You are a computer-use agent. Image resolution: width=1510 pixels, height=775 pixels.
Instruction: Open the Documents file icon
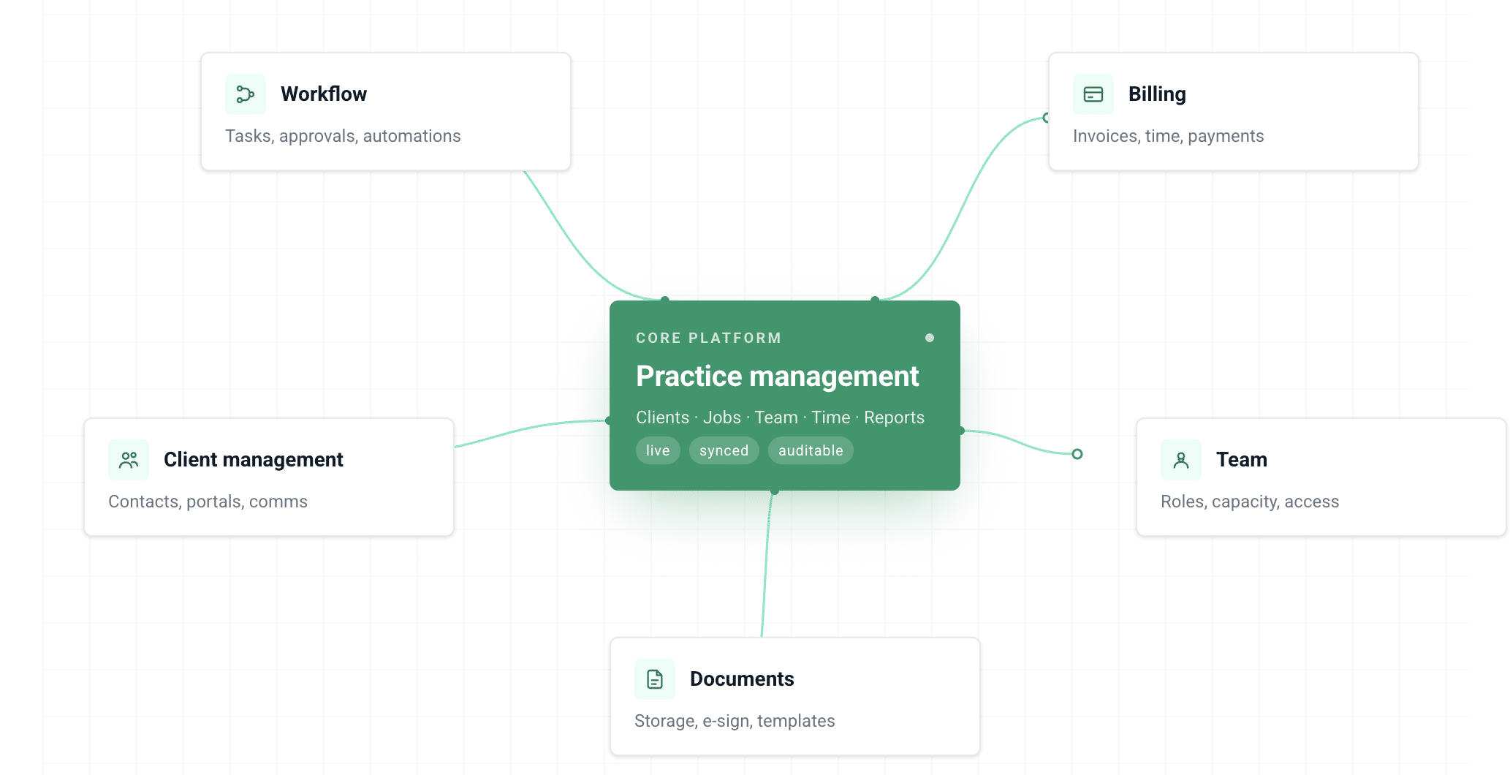coord(654,678)
